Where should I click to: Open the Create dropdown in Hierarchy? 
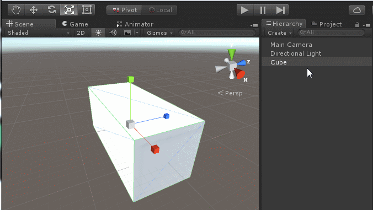[x=280, y=33]
